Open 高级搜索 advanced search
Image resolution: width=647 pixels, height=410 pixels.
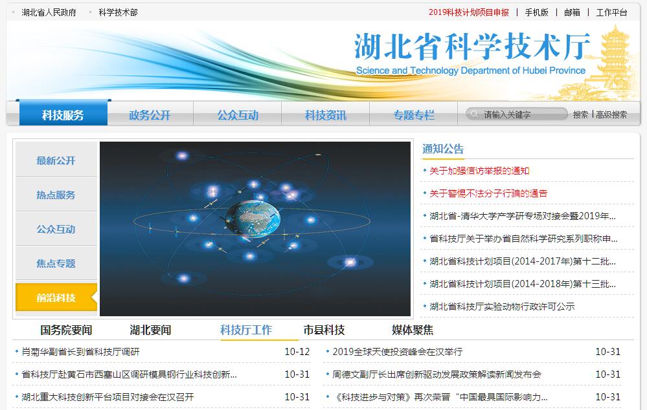click(x=611, y=114)
